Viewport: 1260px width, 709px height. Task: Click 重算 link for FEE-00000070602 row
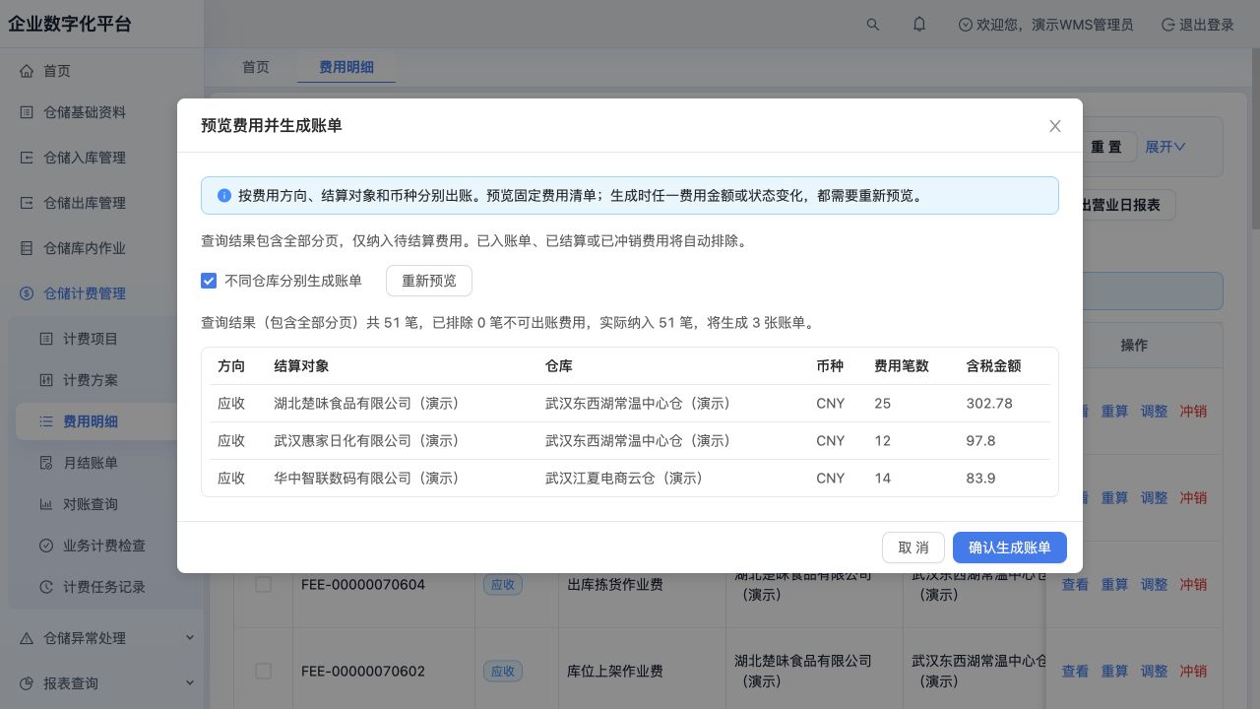pyautogui.click(x=1114, y=671)
